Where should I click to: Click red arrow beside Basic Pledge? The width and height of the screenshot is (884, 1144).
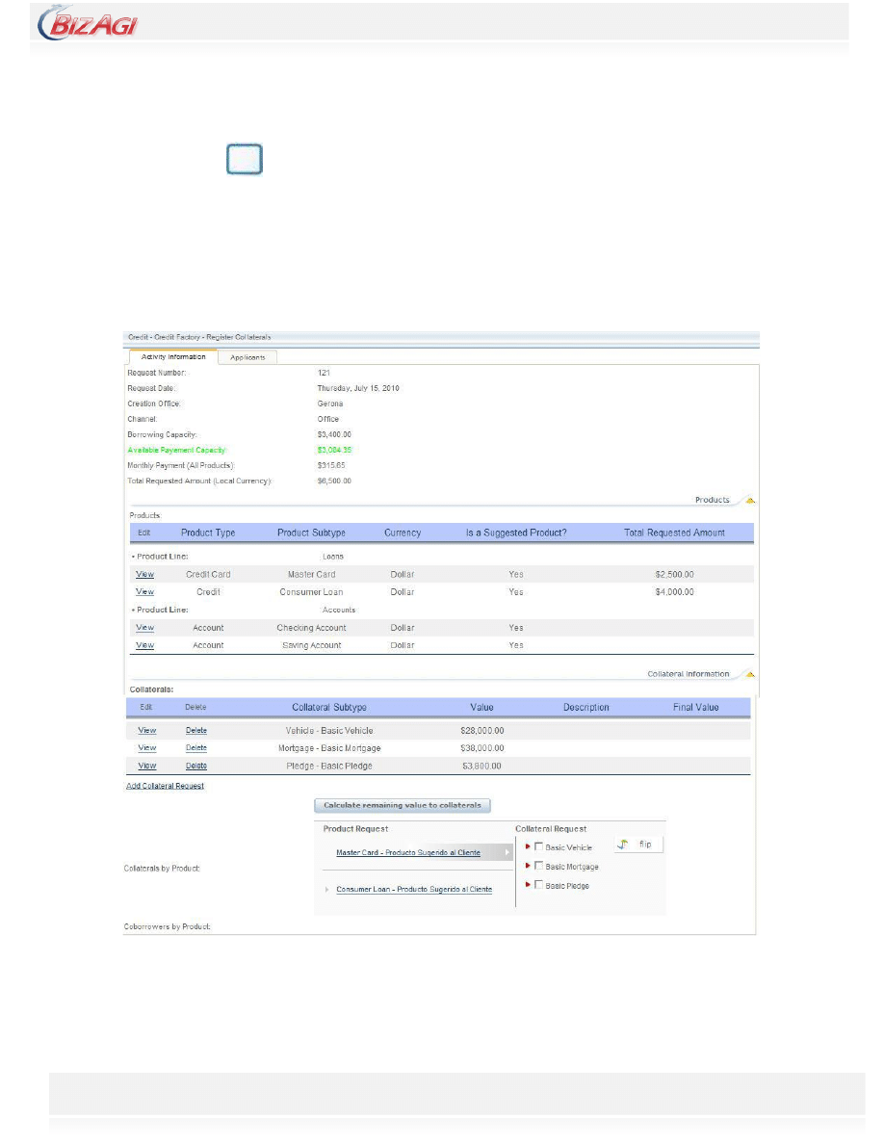(x=528, y=885)
